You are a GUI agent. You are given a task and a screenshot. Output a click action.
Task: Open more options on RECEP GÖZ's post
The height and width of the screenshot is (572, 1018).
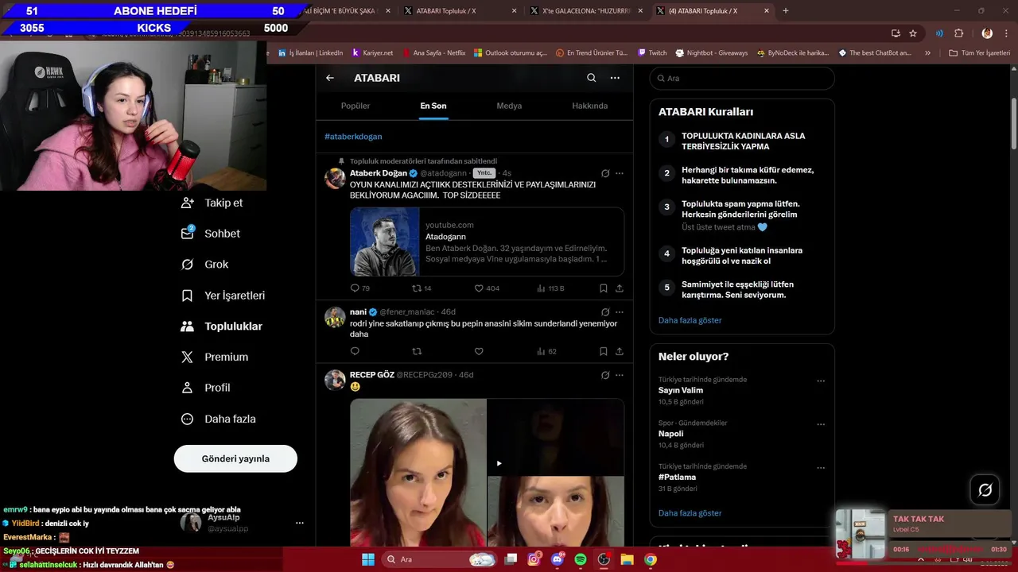coord(620,375)
